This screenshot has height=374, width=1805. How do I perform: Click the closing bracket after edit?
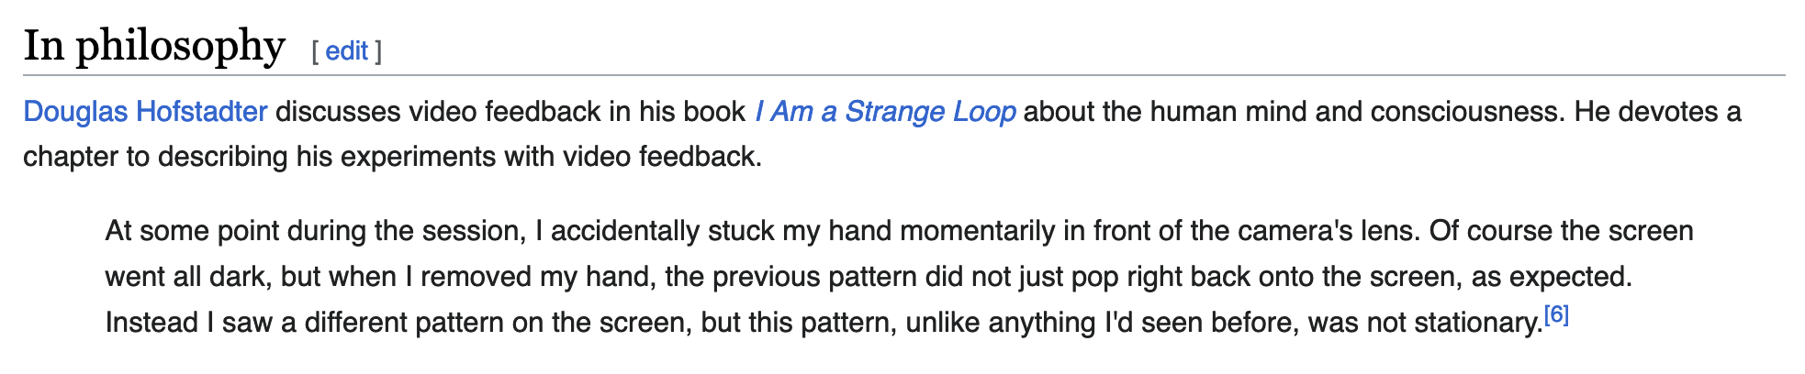point(377,51)
